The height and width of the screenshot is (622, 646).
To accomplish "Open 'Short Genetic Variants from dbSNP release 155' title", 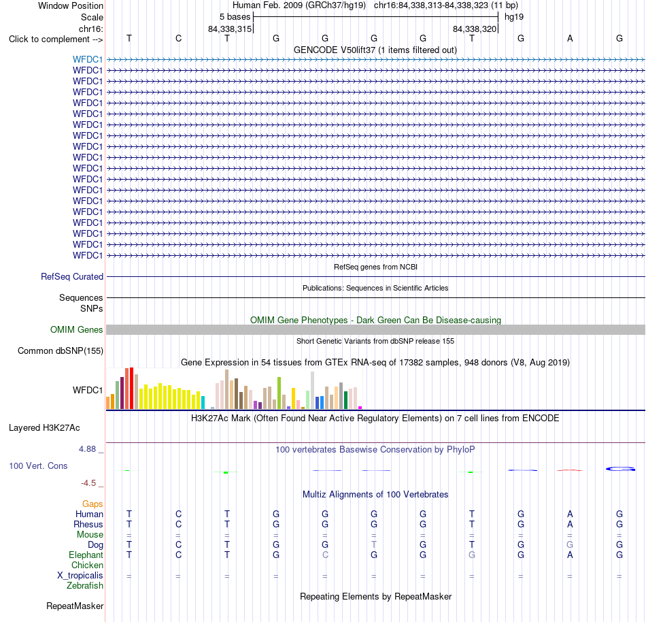I will [375, 342].
